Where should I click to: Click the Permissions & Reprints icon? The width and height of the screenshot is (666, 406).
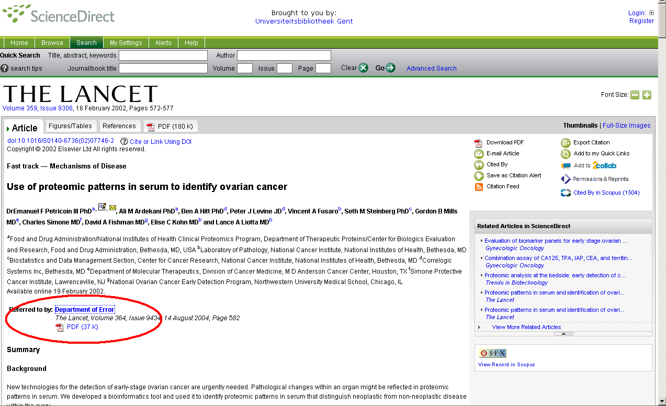click(566, 179)
